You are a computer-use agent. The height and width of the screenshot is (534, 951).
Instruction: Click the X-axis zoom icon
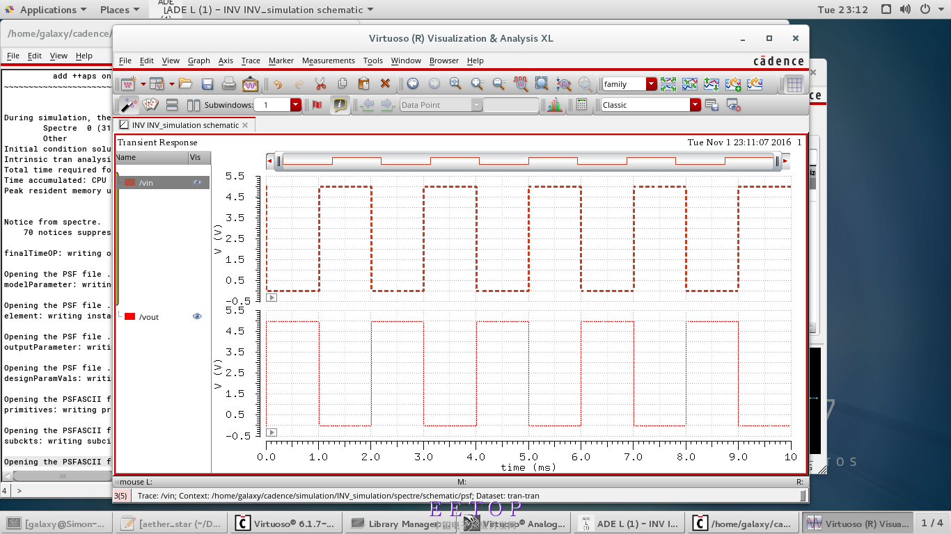click(x=520, y=84)
